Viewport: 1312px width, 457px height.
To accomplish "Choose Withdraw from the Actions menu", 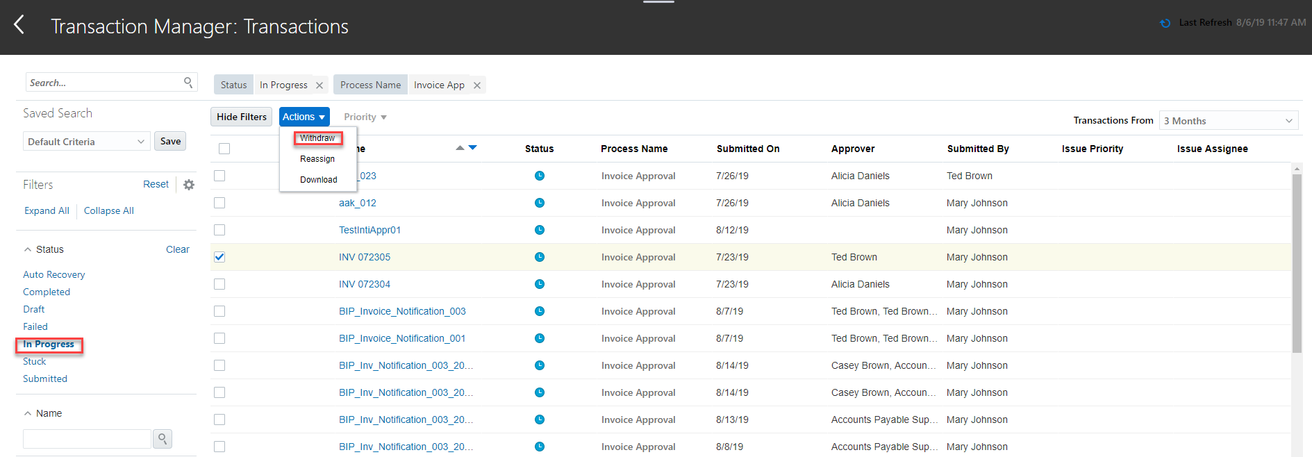I will 317,138.
